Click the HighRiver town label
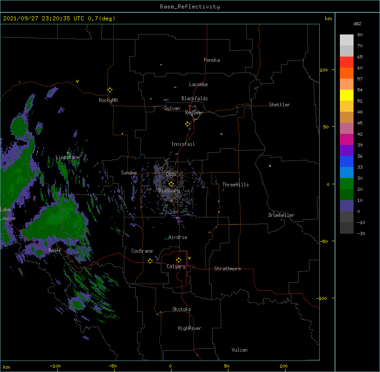Viewport: 380px width, 372px height. (190, 328)
